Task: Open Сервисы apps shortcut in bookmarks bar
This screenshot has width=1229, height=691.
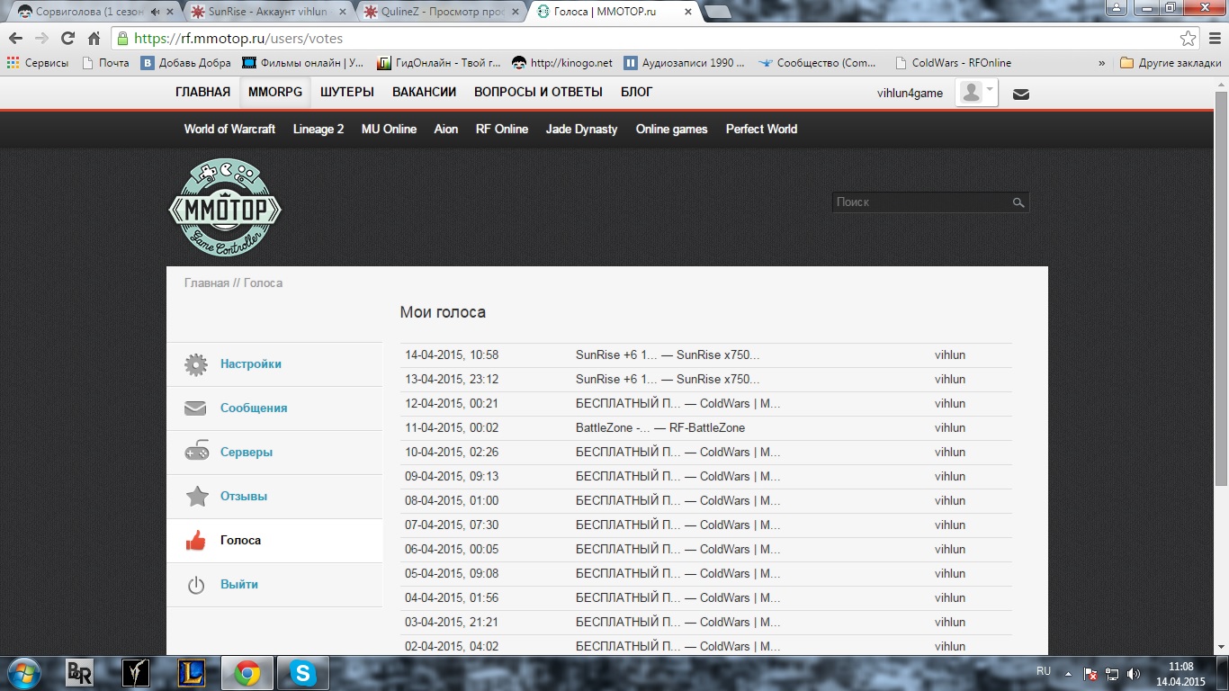Action: click(x=38, y=63)
